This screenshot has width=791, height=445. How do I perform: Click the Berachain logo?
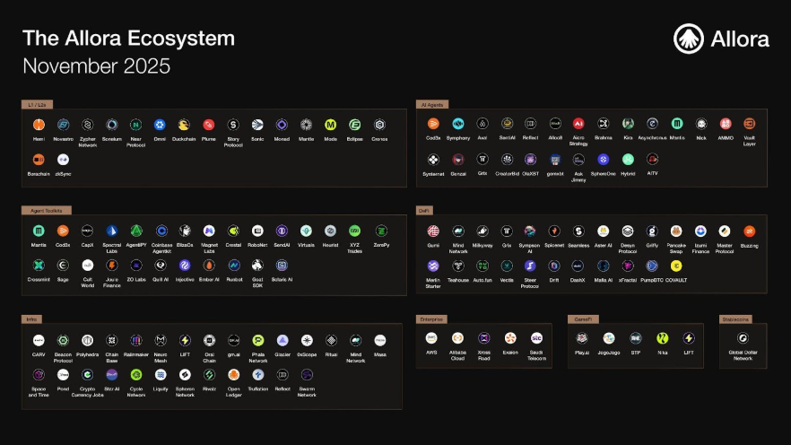(39, 159)
